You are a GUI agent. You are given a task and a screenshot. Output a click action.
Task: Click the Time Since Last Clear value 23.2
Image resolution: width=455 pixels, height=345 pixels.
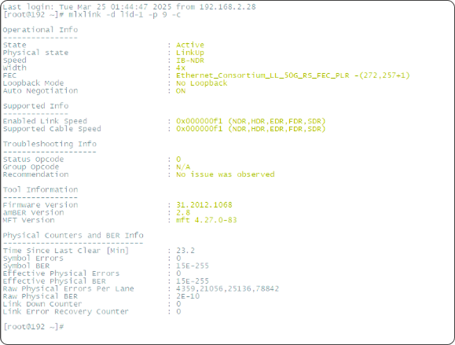click(185, 251)
